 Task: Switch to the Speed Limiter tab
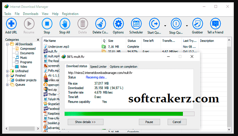click(98, 67)
